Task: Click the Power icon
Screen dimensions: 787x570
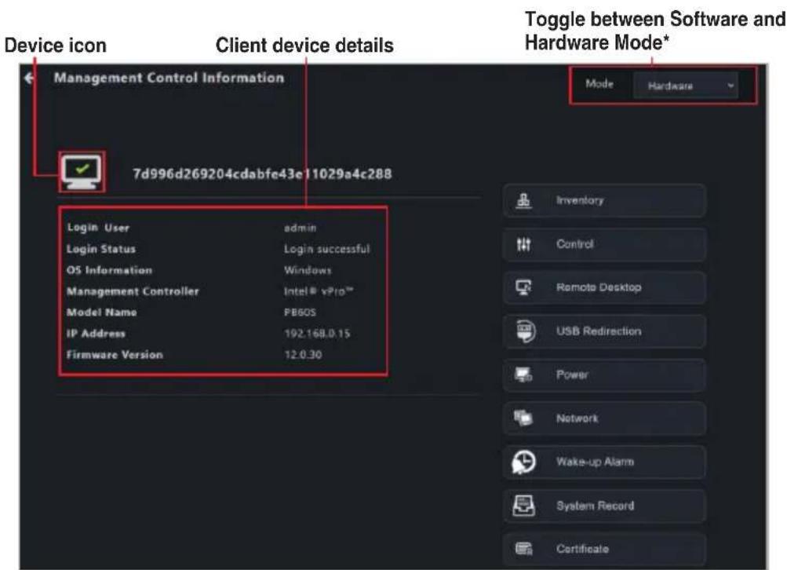Action: pos(523,375)
